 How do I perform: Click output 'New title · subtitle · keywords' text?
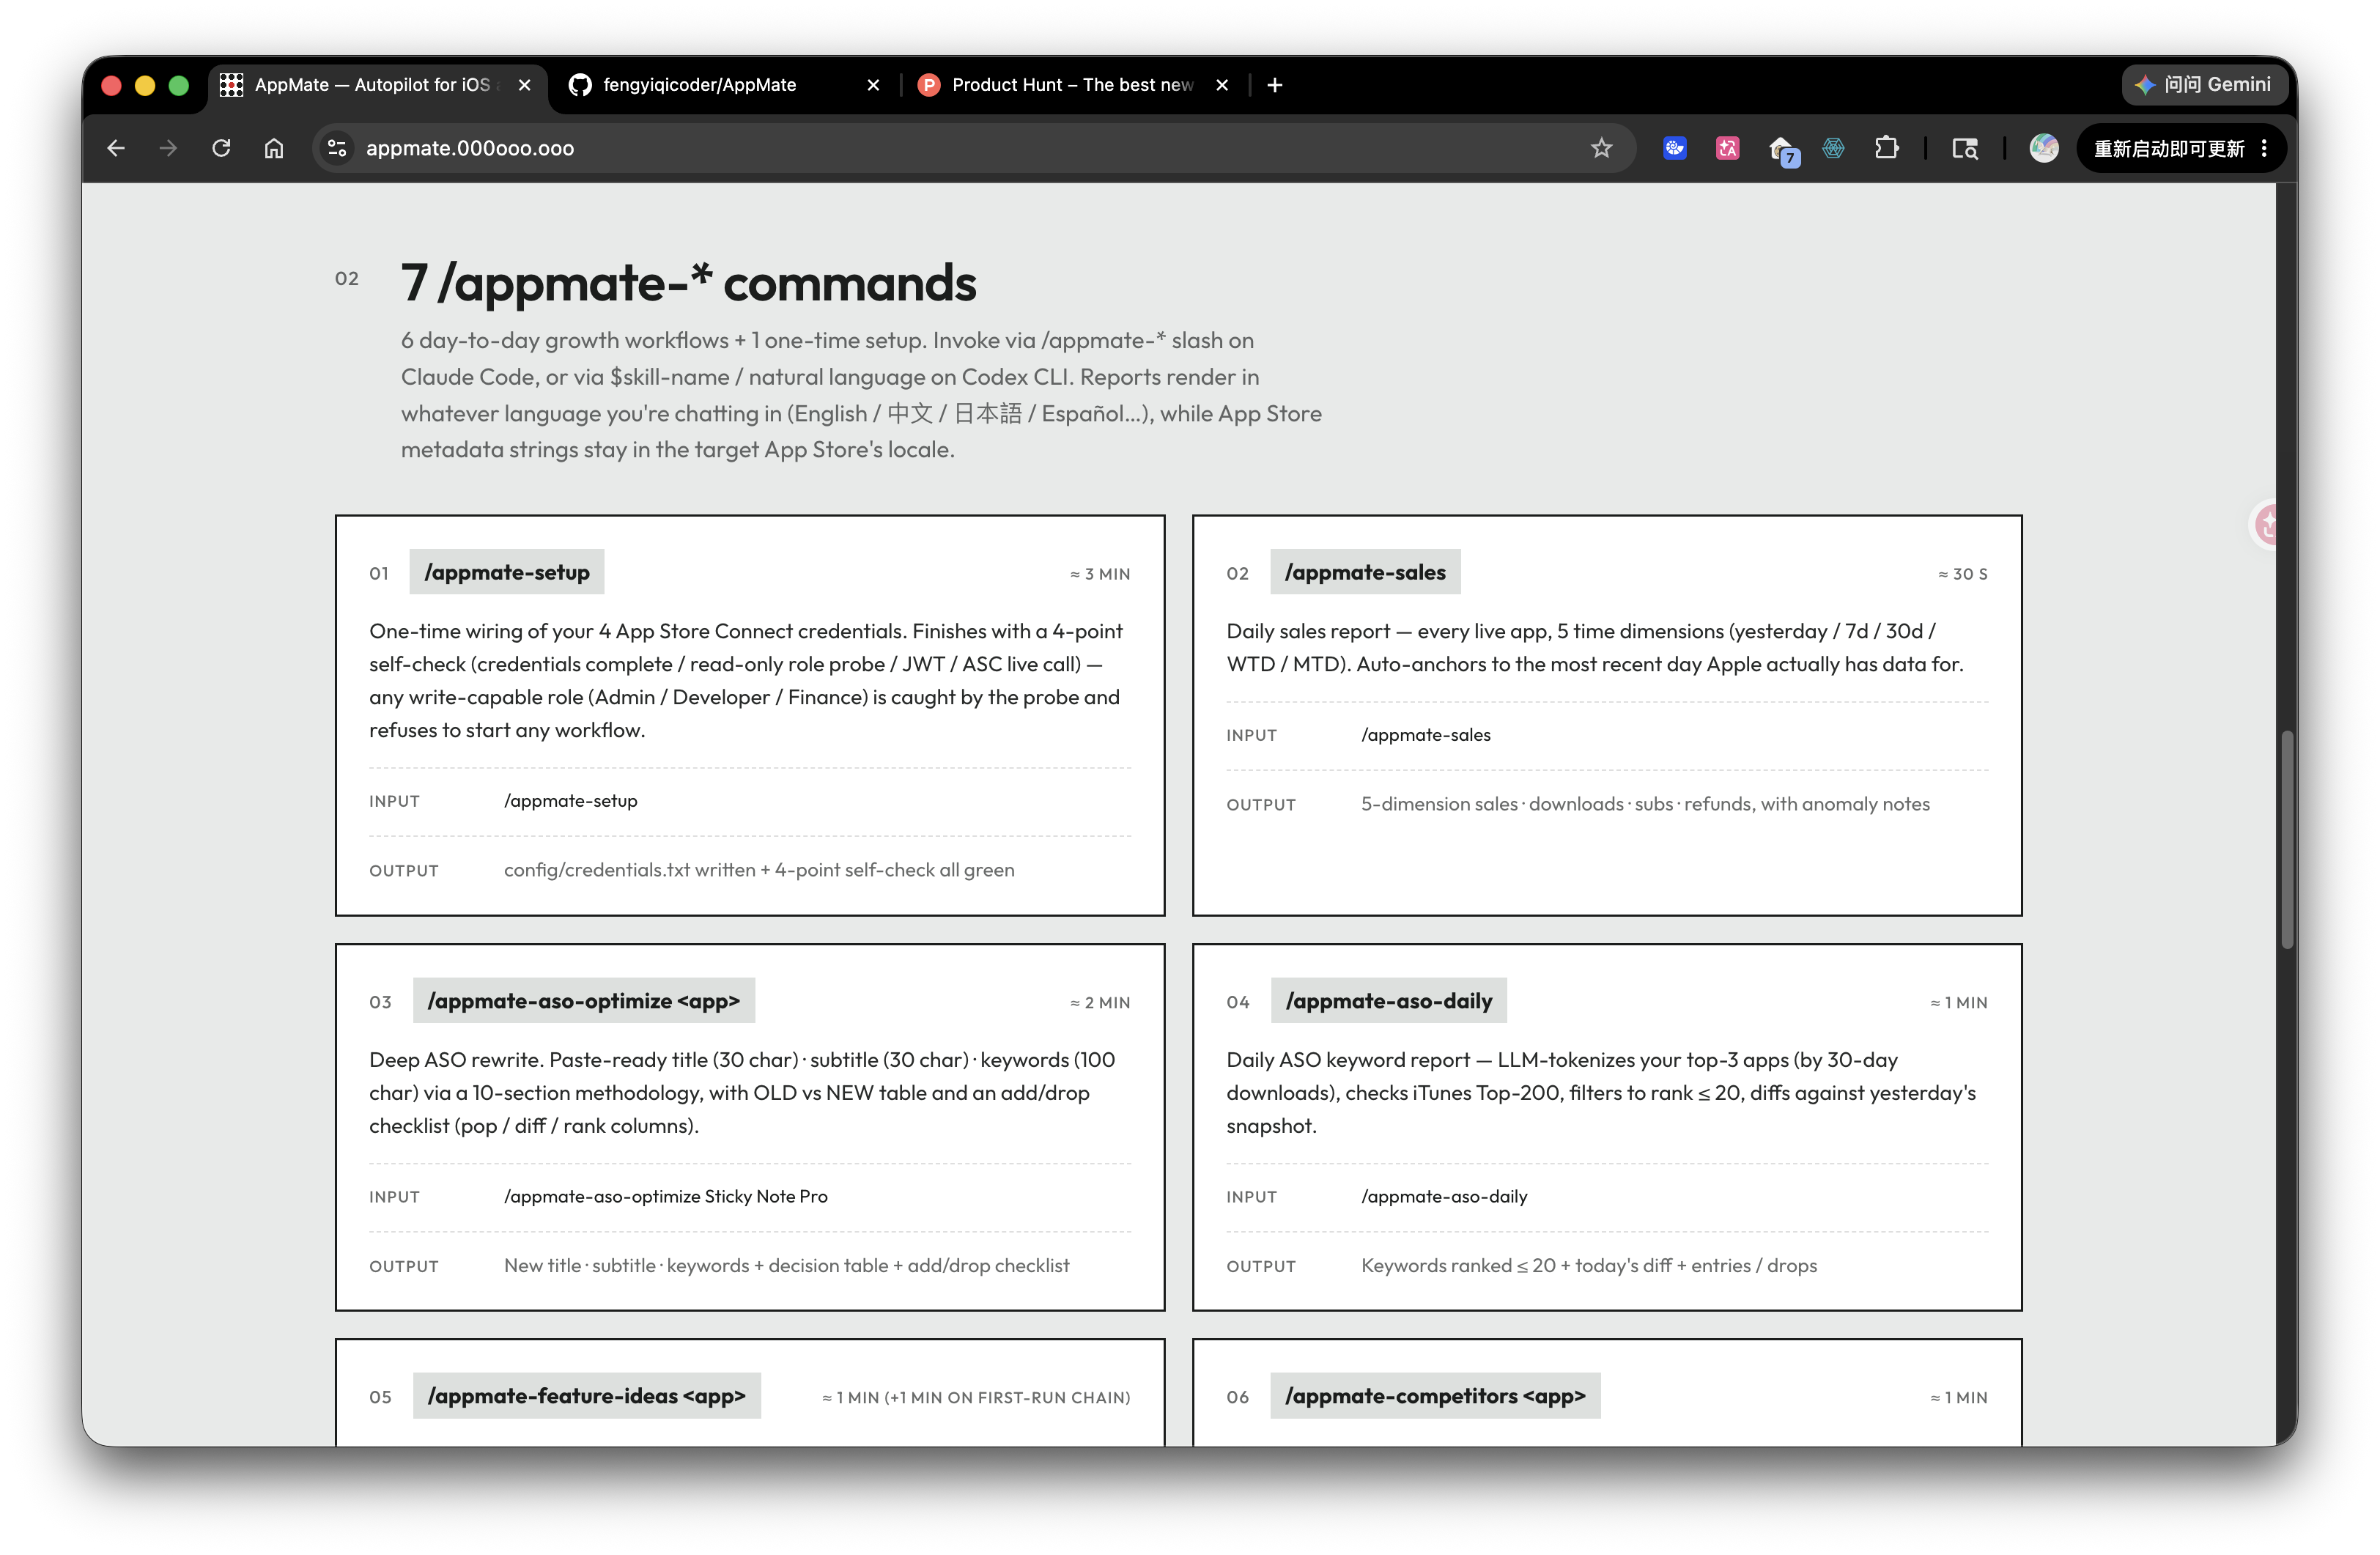787,1265
